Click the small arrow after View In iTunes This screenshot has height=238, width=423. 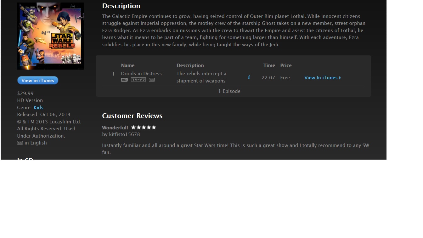[x=340, y=78]
